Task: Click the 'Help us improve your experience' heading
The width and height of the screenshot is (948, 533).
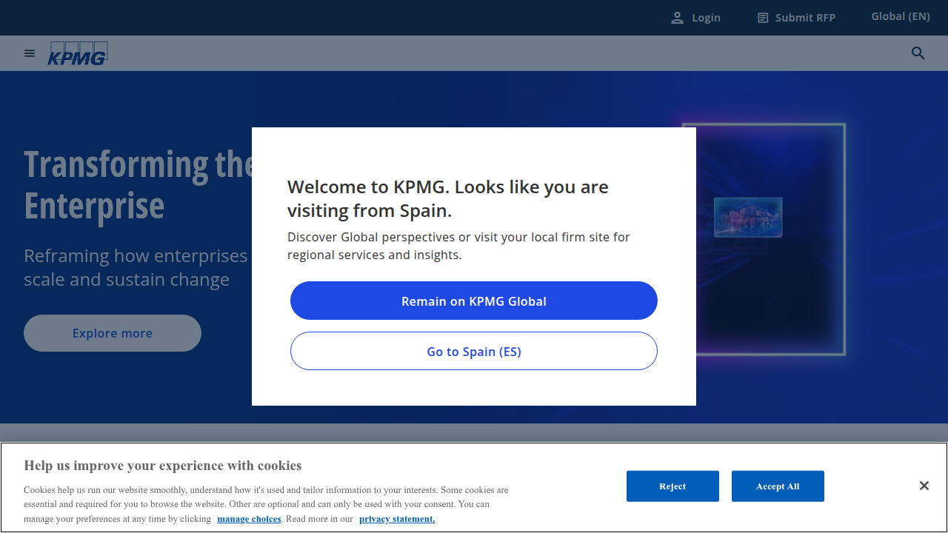Action: point(163,466)
